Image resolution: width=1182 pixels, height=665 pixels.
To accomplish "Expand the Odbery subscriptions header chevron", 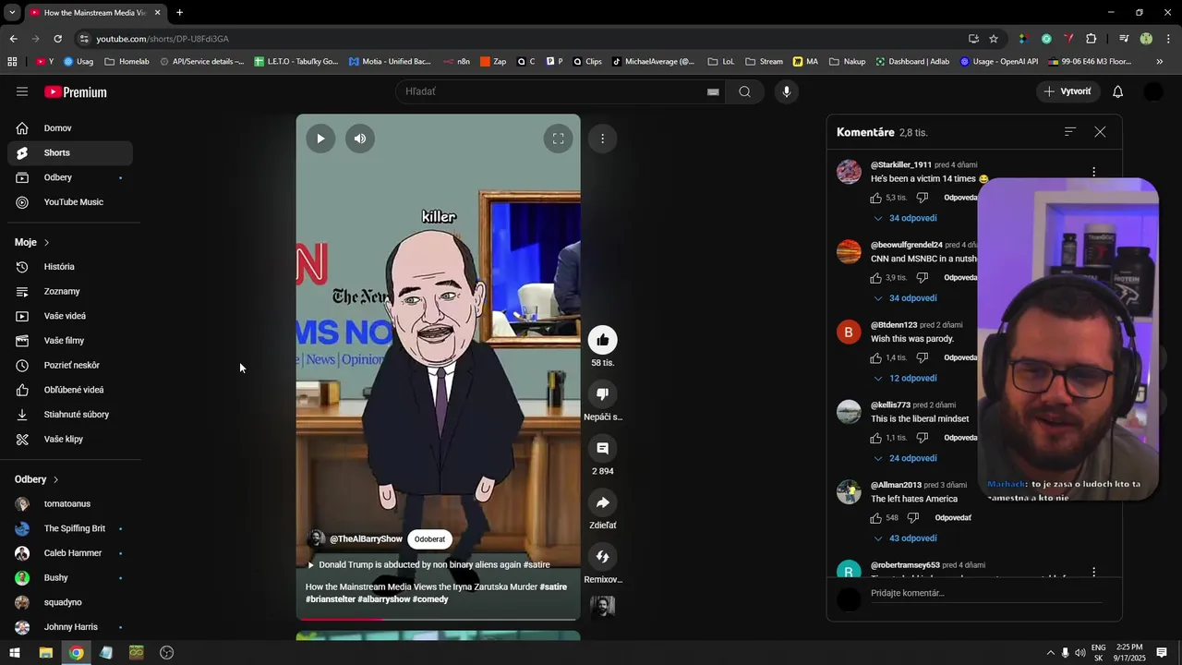I will 55,480.
